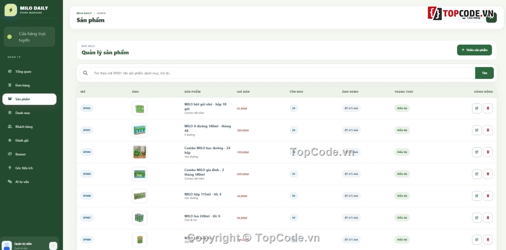Click the Quản trị viên avatar

(x=6, y=246)
